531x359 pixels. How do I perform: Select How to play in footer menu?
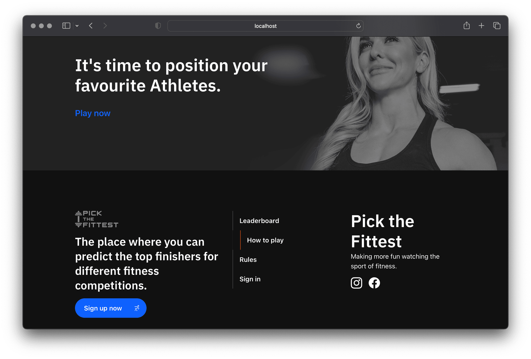tap(265, 240)
